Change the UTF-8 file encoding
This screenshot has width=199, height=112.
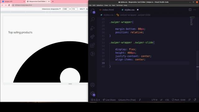(x=154, y=100)
